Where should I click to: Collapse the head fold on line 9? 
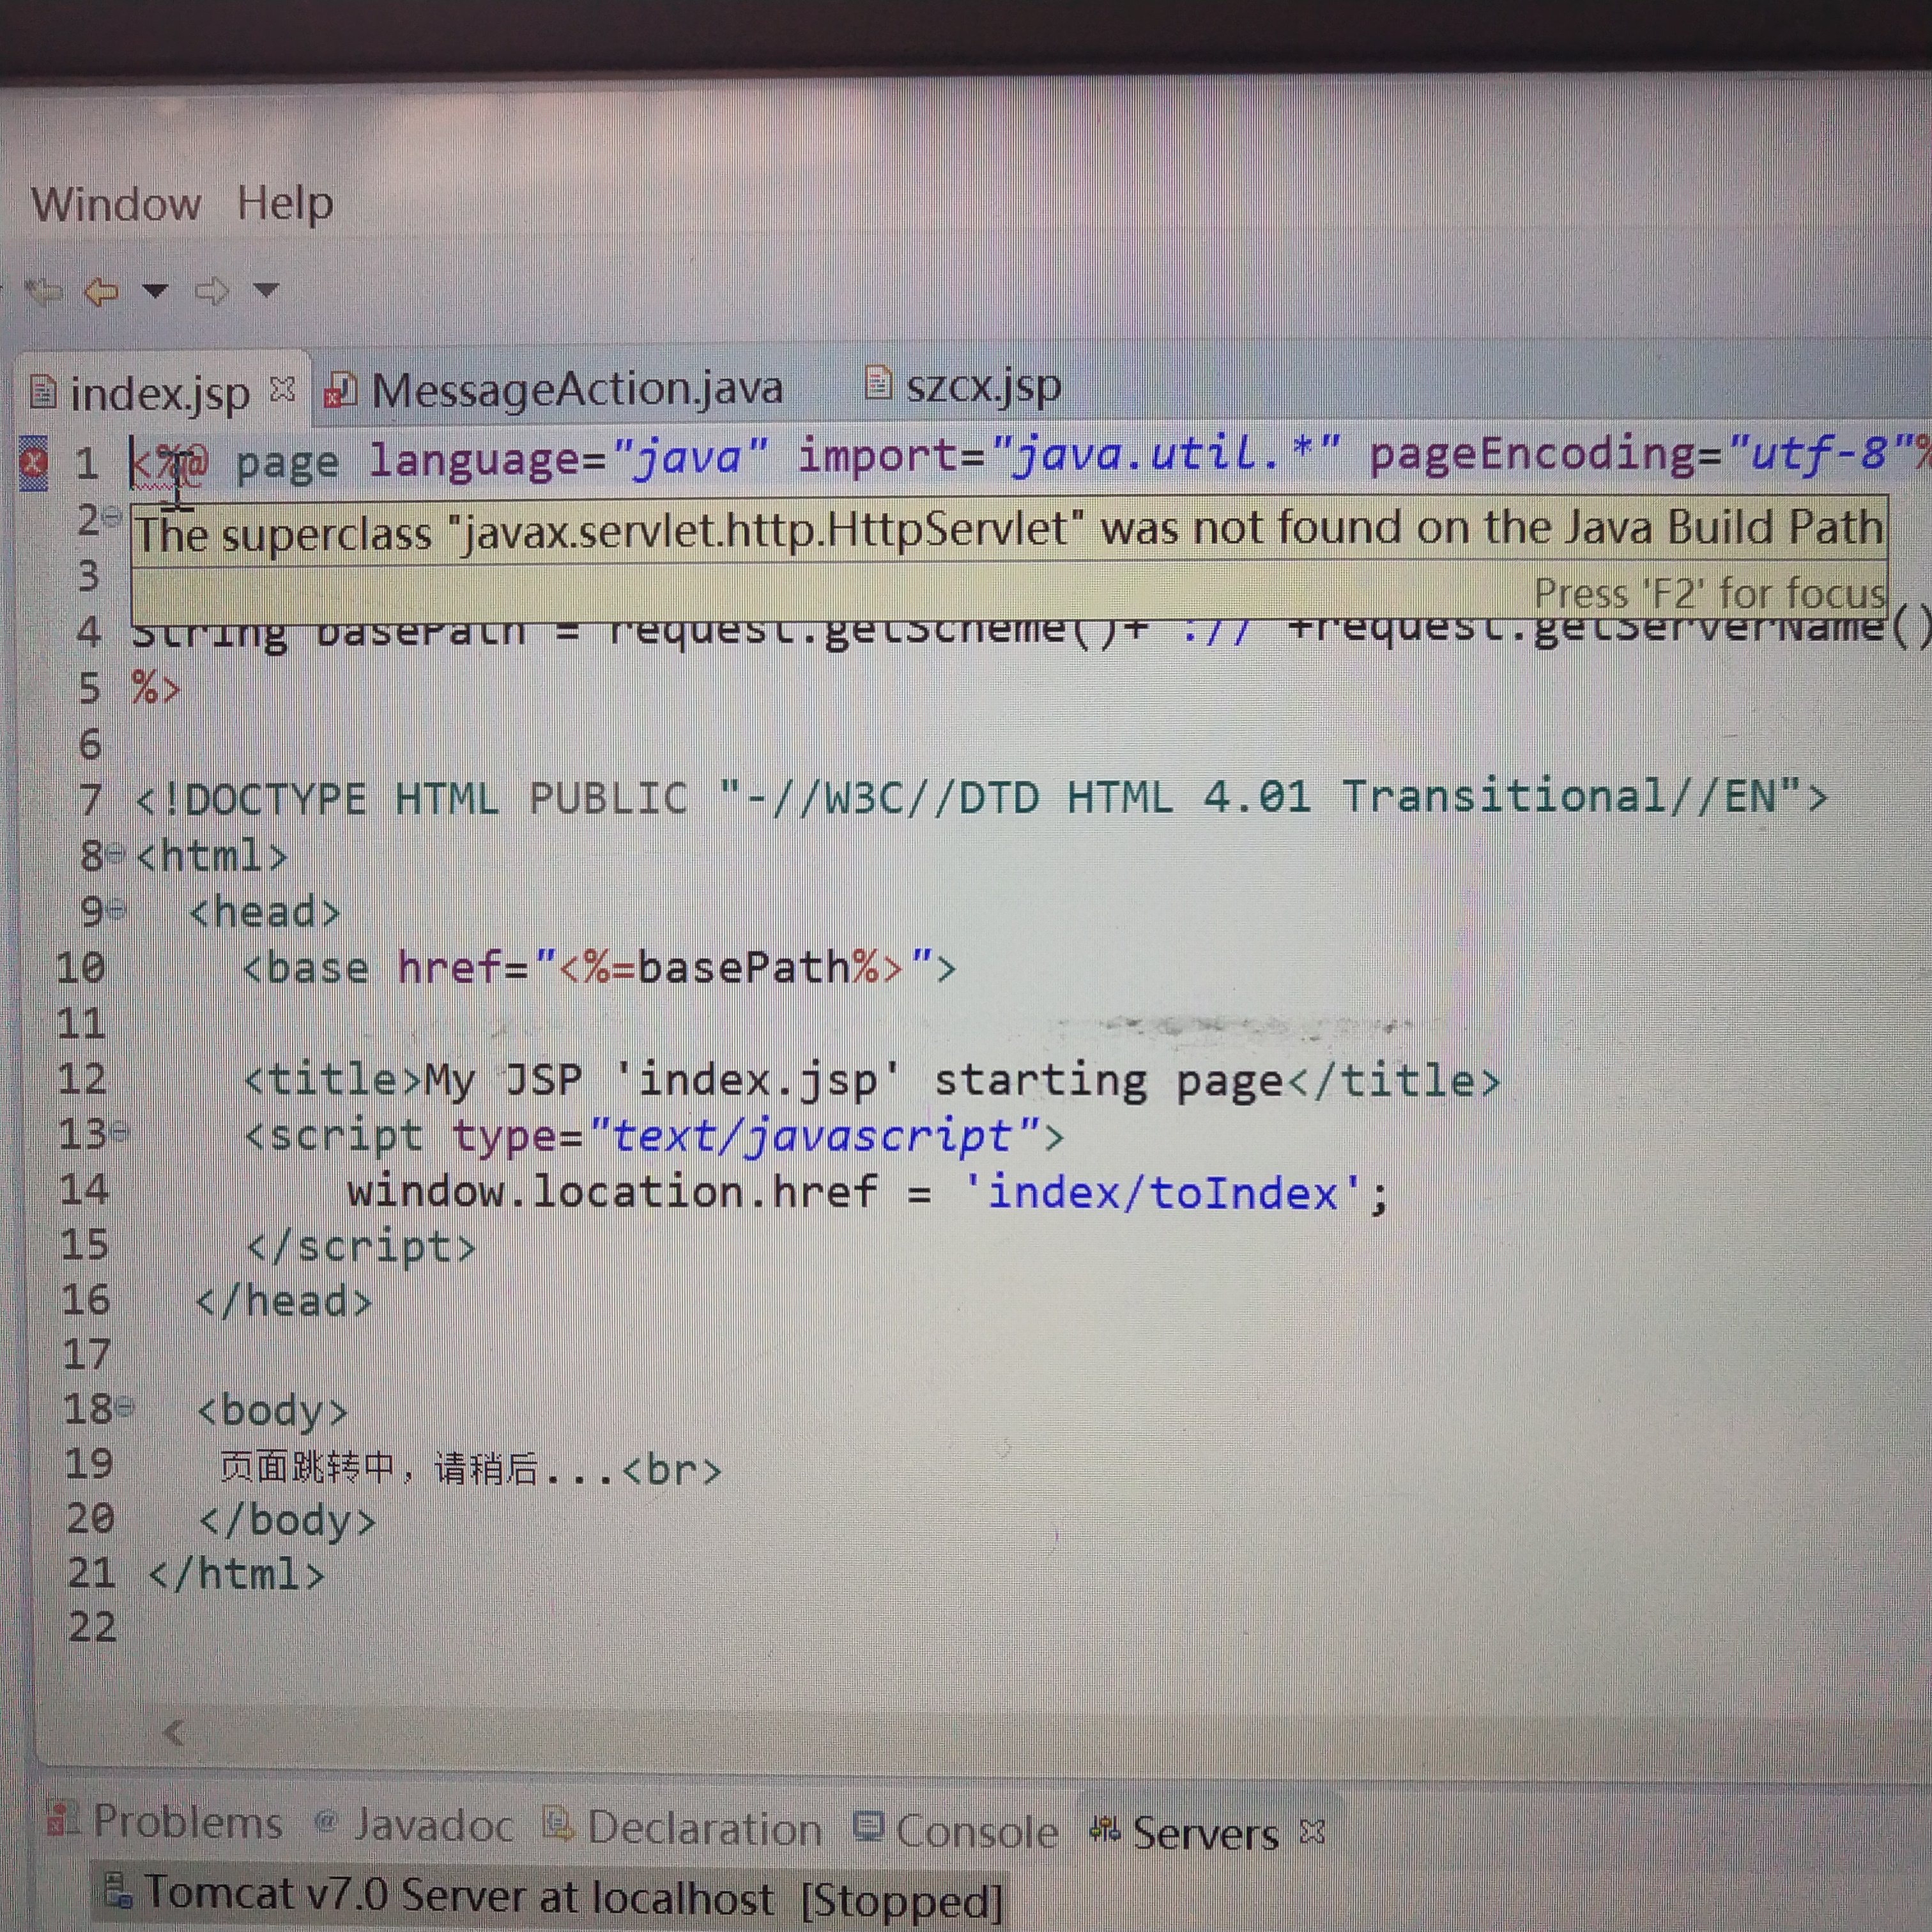(116, 910)
